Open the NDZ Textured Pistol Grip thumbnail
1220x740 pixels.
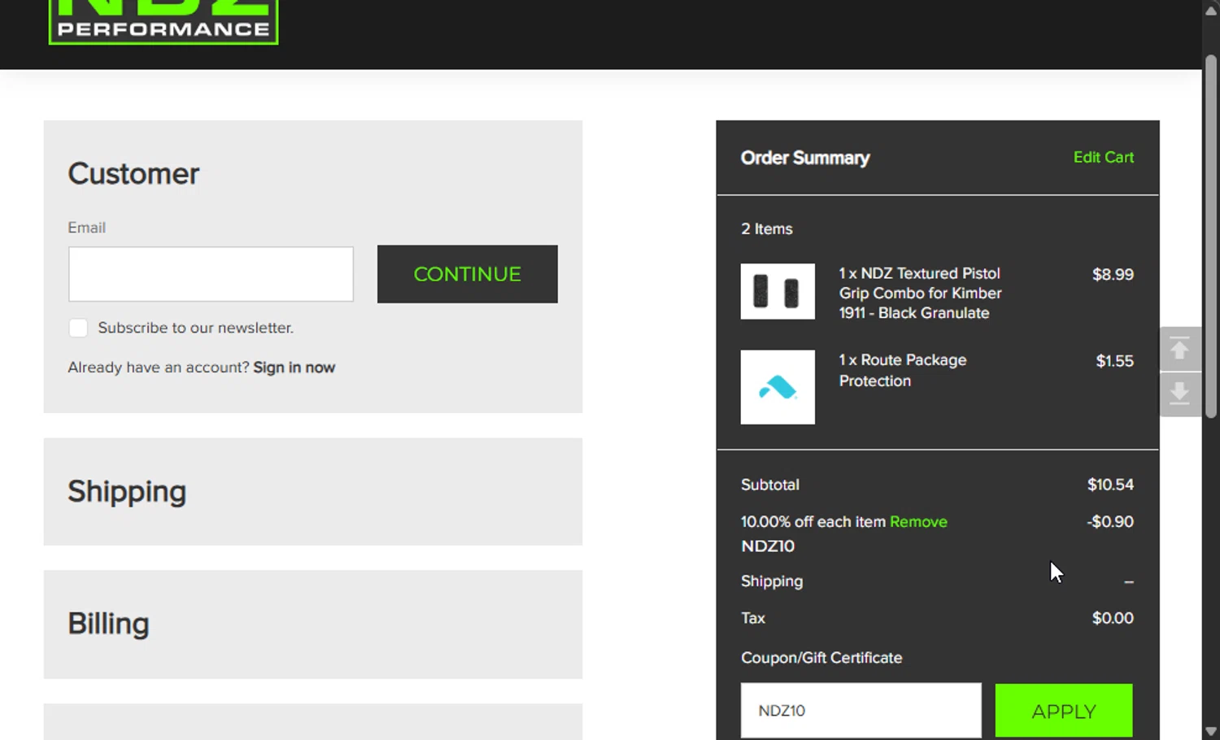(x=778, y=291)
